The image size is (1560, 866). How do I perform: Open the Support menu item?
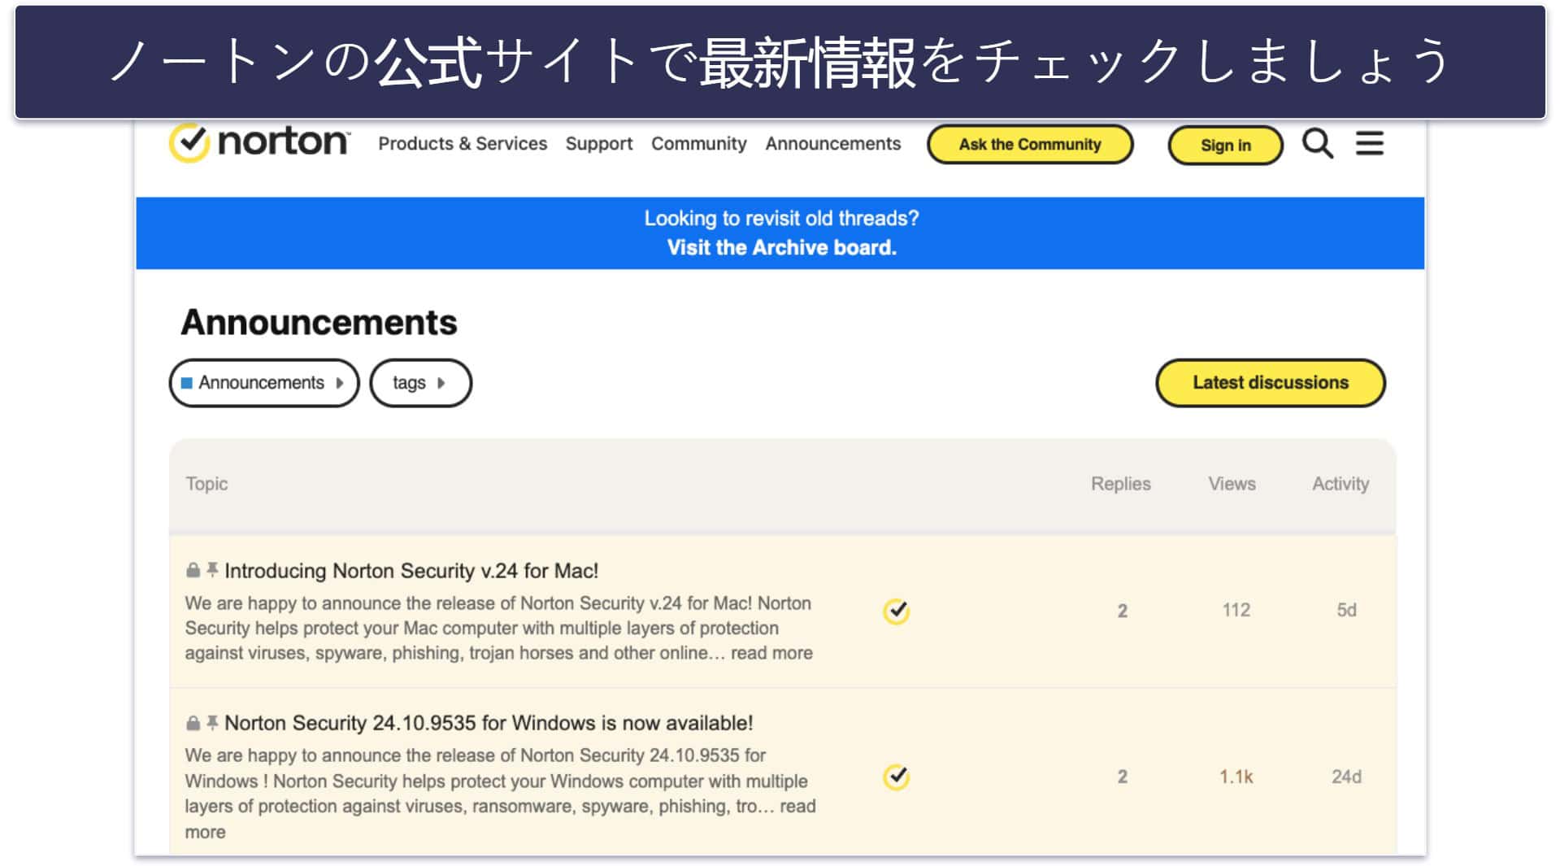[599, 144]
